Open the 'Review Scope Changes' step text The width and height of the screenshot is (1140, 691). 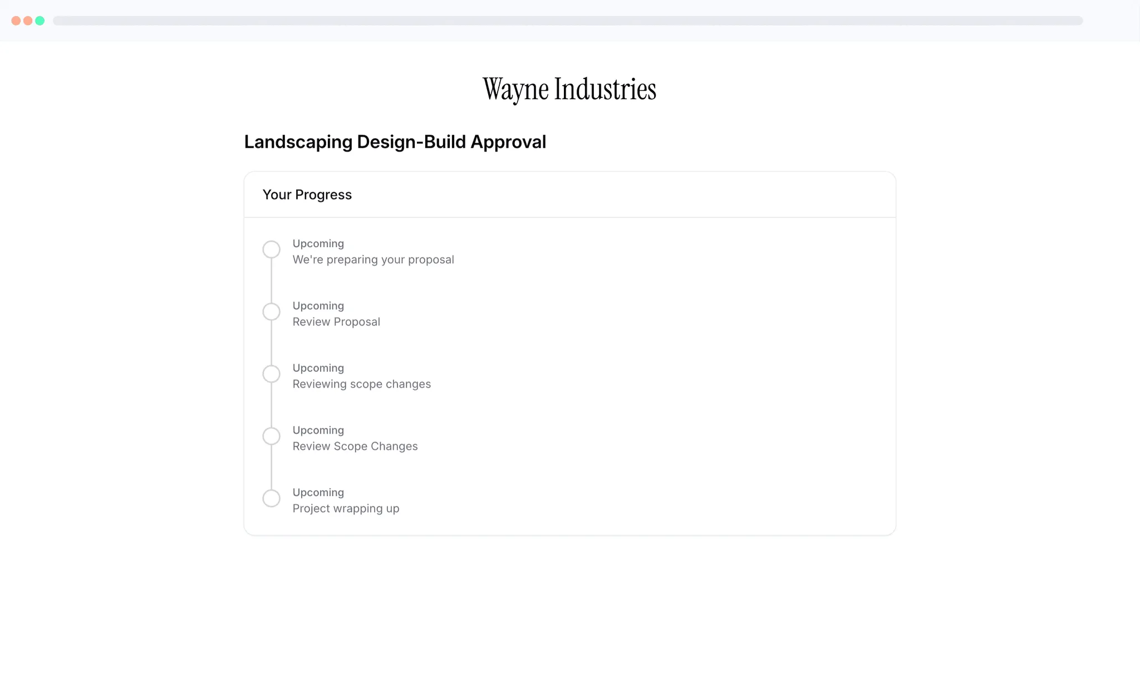[355, 447]
